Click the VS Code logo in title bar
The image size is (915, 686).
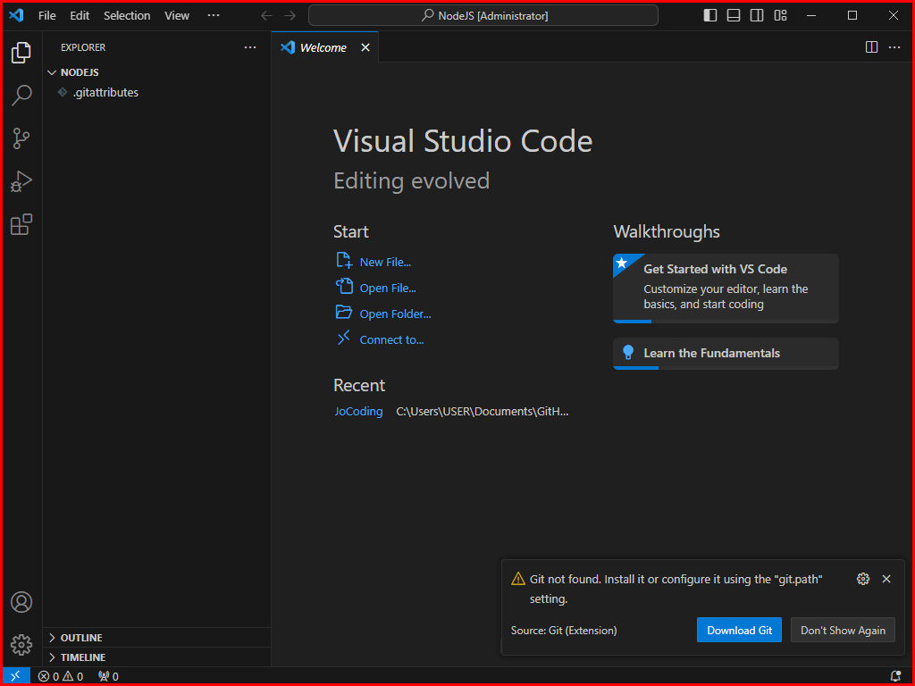pos(16,15)
